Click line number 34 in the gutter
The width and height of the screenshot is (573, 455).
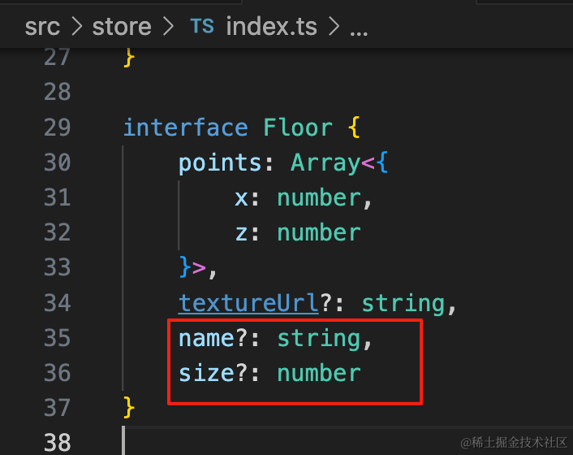(x=58, y=303)
